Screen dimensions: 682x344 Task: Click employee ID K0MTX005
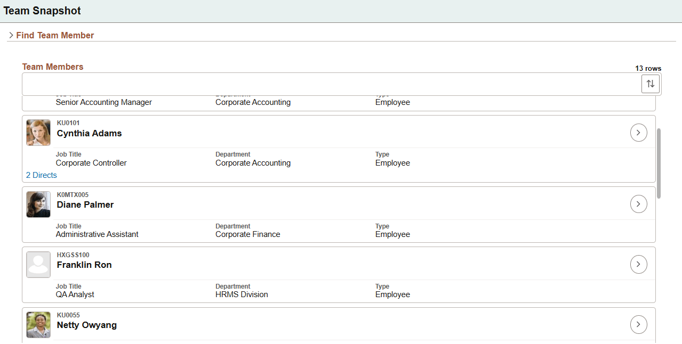tap(73, 195)
